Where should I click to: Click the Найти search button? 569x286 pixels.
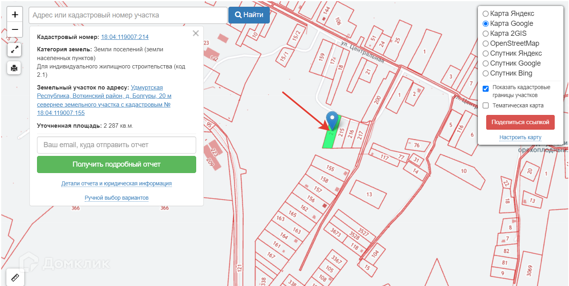pos(249,15)
